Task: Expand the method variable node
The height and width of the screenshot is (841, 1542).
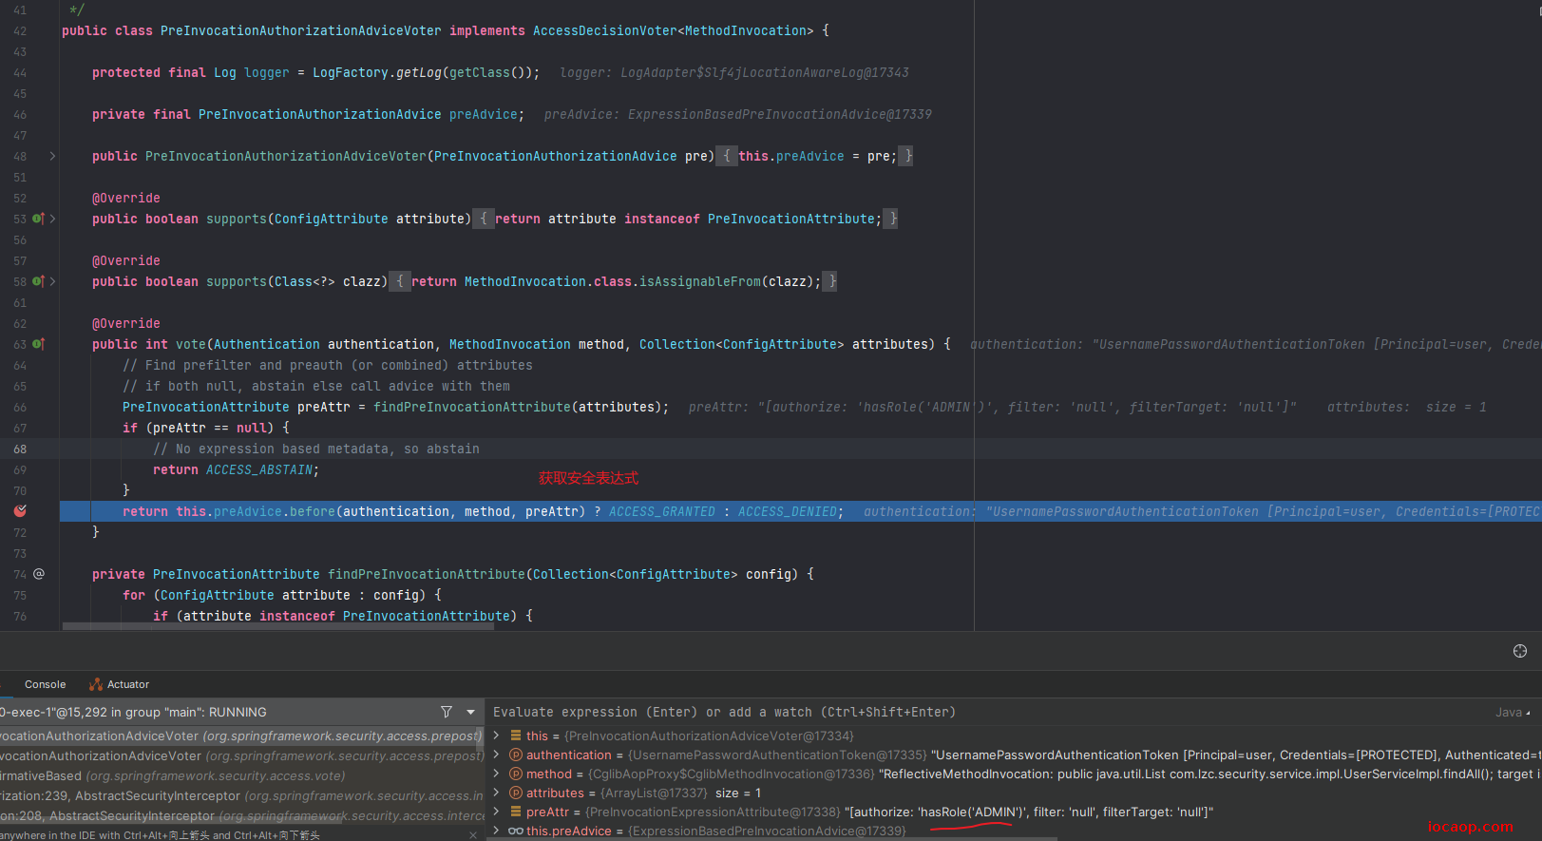Action: [x=496, y=774]
